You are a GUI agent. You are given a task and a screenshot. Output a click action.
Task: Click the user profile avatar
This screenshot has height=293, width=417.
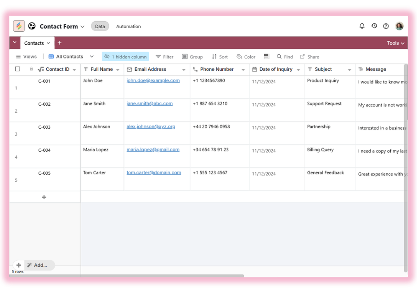(399, 26)
